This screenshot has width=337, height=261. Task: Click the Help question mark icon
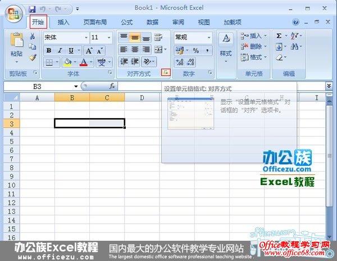pos(296,22)
